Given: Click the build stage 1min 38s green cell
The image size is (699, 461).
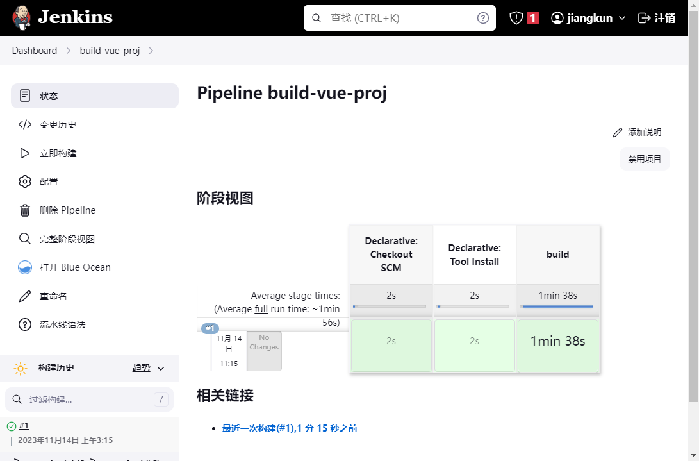Looking at the screenshot, I should (x=557, y=345).
